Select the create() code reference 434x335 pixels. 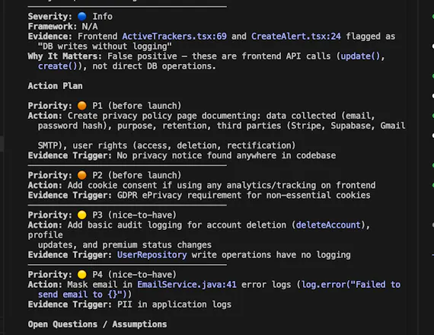tap(58, 66)
